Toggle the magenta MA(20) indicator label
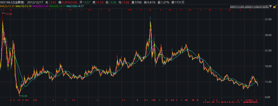This screenshot has height=106, width=278. (40, 6)
